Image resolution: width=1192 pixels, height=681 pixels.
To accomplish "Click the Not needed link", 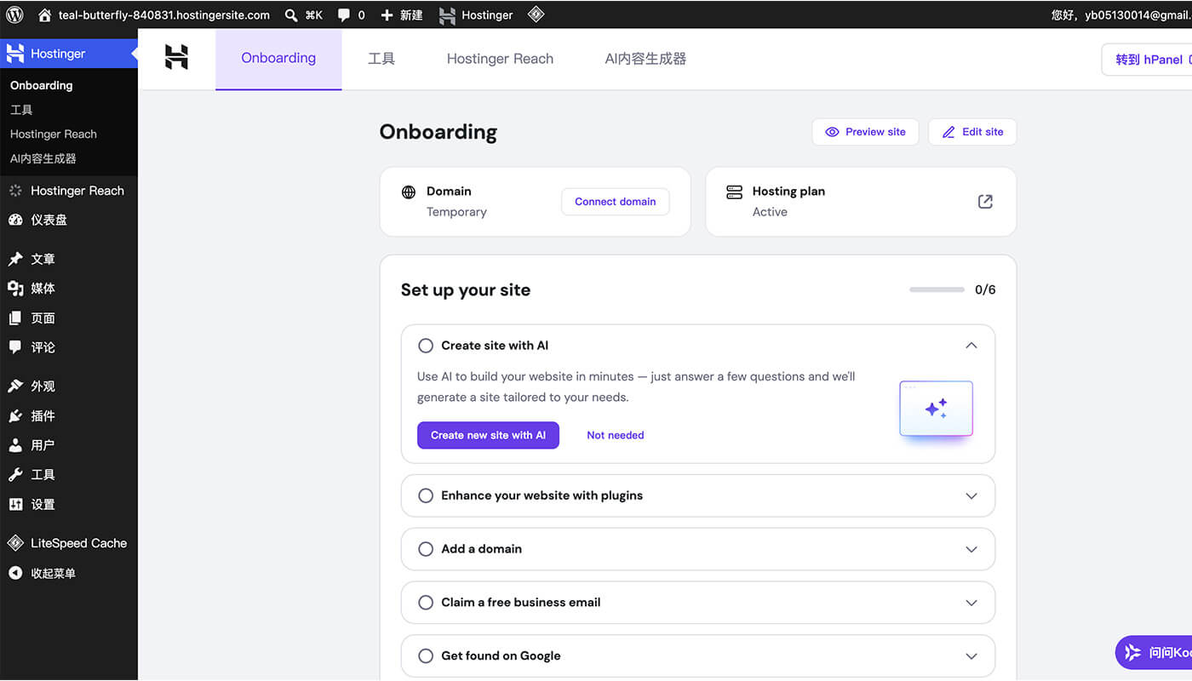I will coord(616,435).
